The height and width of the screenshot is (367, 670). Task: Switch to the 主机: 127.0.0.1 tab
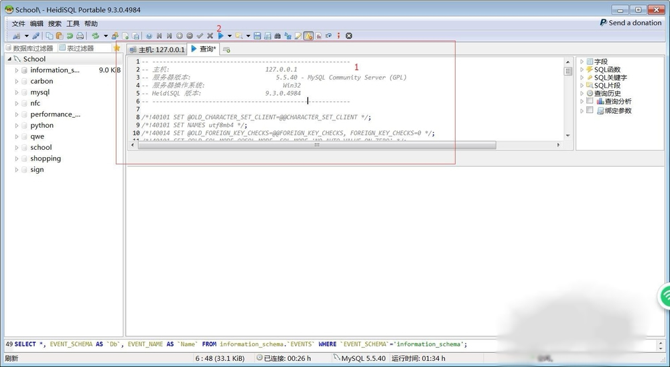[157, 49]
